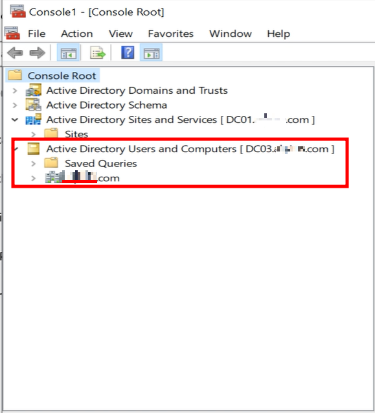Open Help via blue question mark icon
375x413 pixels.
click(x=128, y=52)
